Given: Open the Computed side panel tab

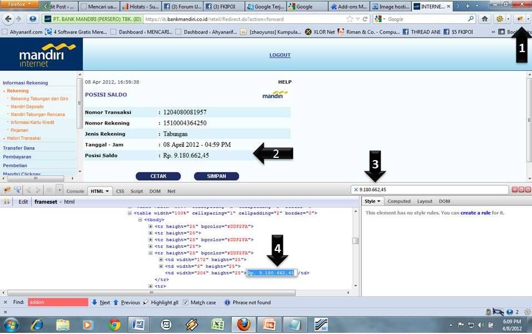Looking at the screenshot, I should [399, 202].
